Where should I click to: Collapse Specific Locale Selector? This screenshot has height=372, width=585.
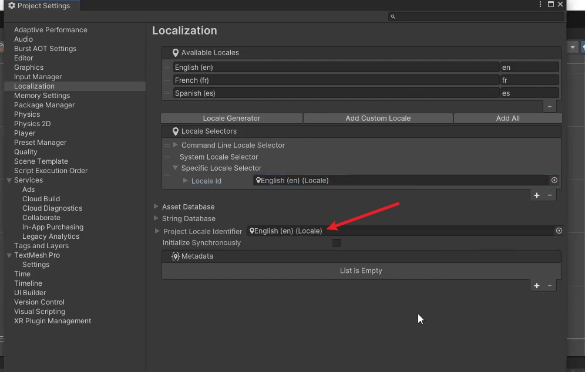[175, 168]
